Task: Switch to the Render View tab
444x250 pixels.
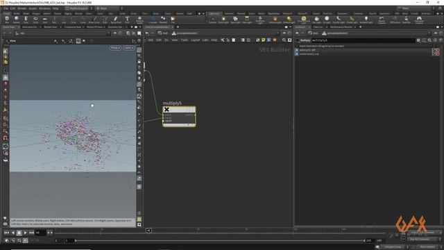Action: 51,27
